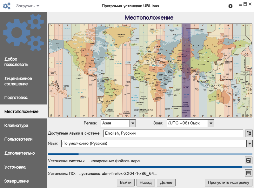Image resolution: width=254 pixels, height=188 pixels.
Task: Click the system installation progress bar
Action: 150,154
